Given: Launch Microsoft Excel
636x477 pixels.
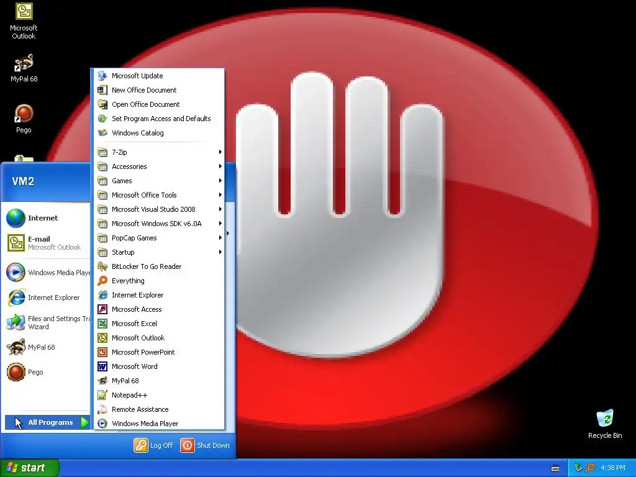Looking at the screenshot, I should point(159,324).
